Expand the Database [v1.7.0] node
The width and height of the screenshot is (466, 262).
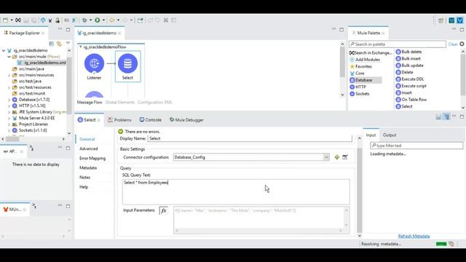(9, 100)
